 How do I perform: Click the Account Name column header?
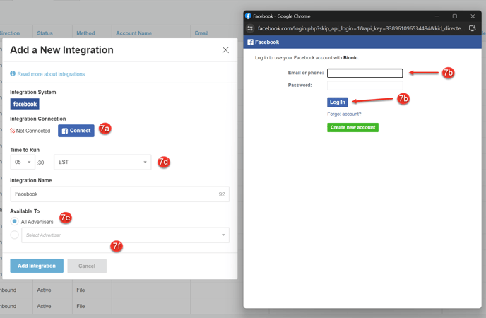134,33
